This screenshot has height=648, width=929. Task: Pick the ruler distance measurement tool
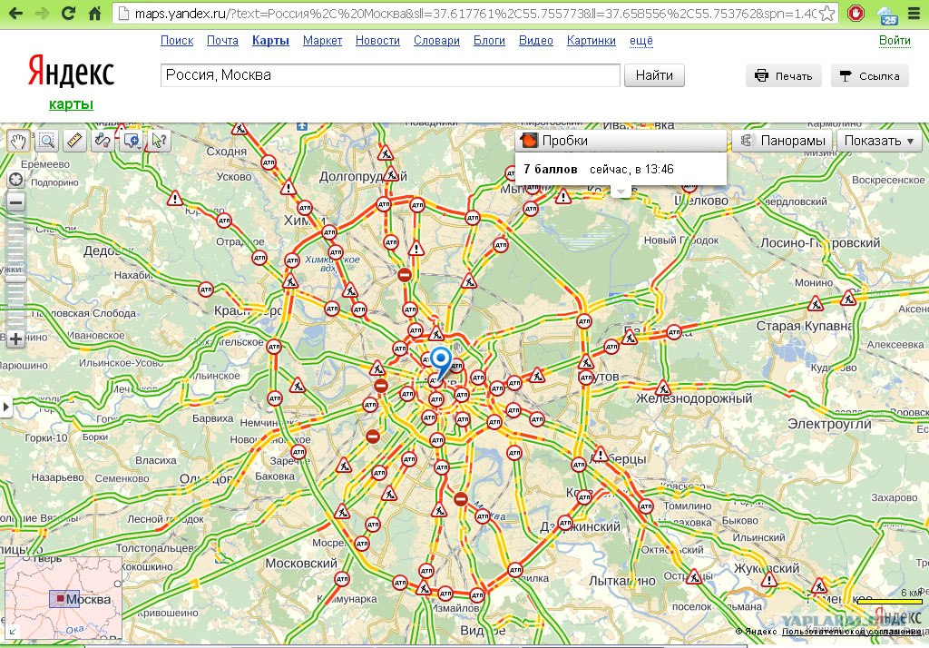coord(74,141)
